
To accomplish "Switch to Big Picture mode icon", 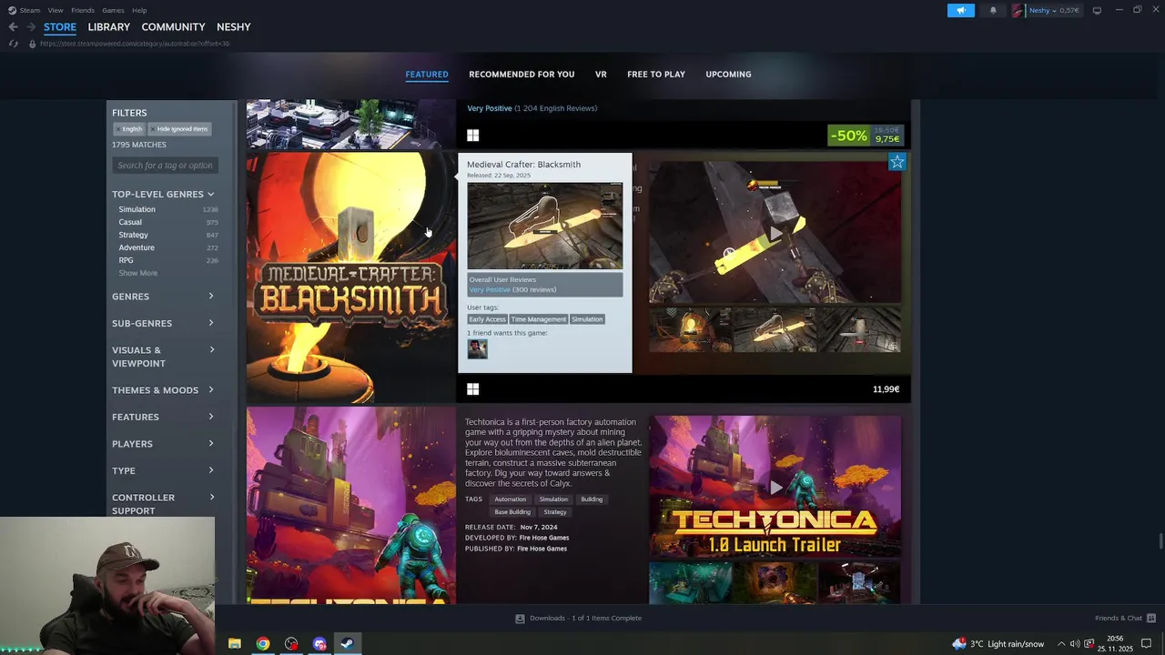I will coord(1097,10).
